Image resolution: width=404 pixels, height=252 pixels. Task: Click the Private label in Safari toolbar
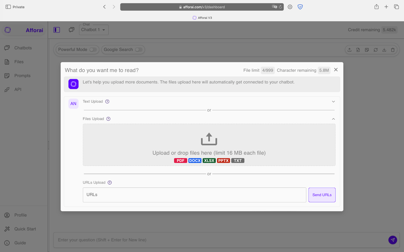[x=19, y=7]
